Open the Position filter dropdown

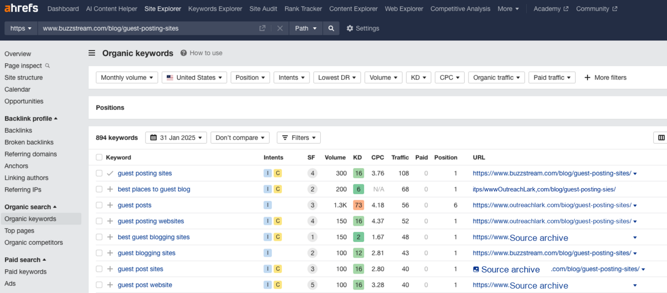click(250, 78)
